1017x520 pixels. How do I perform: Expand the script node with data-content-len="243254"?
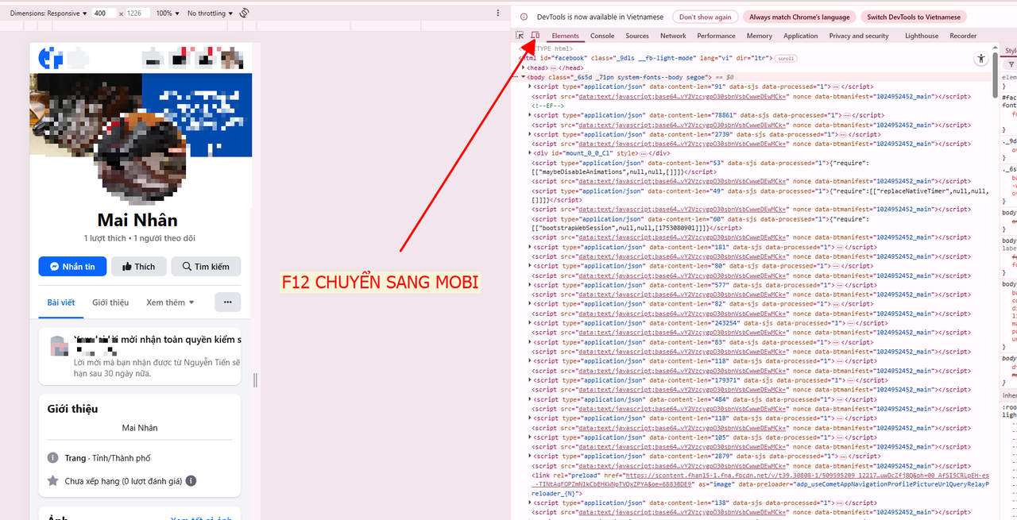530,323
